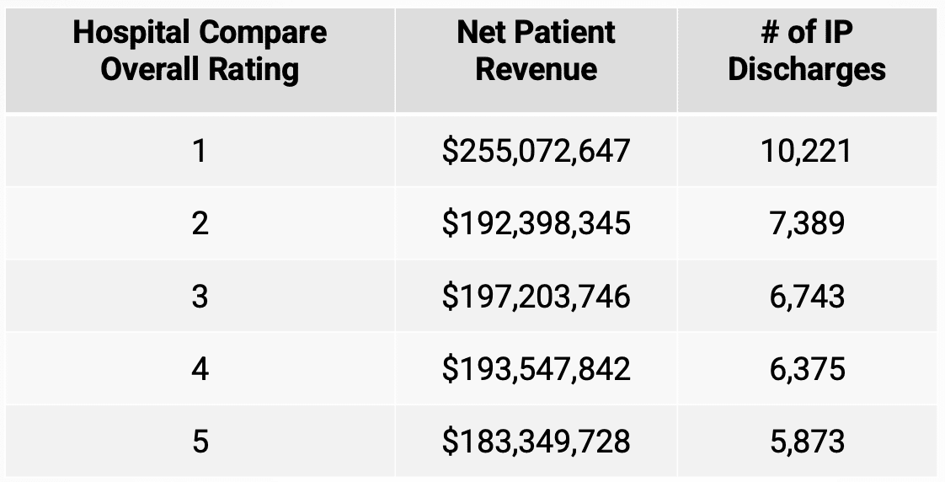
Task: Click the 10,221 discharges value
Action: click(x=806, y=151)
